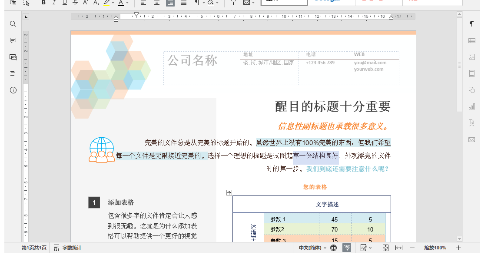
Task: Open the Chart settings panel icon
Action: [471, 106]
